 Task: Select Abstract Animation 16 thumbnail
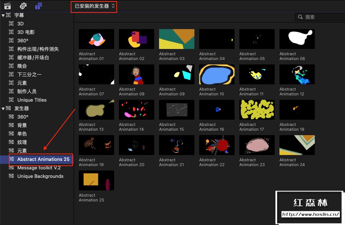pos(217,110)
